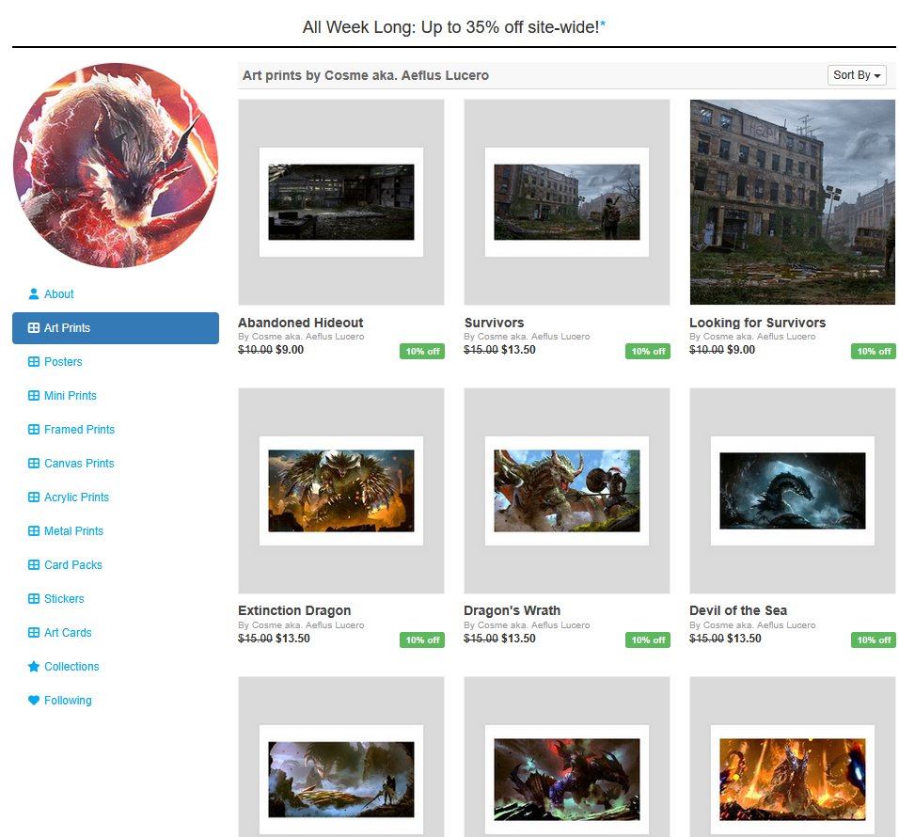Click the grid icon beside Stickers
The image size is (899, 837).
point(34,598)
